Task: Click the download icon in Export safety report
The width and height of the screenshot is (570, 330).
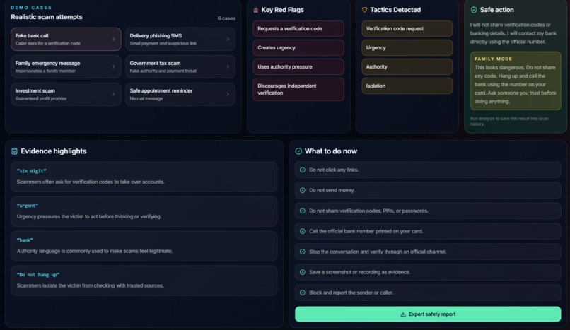Action: click(403, 314)
